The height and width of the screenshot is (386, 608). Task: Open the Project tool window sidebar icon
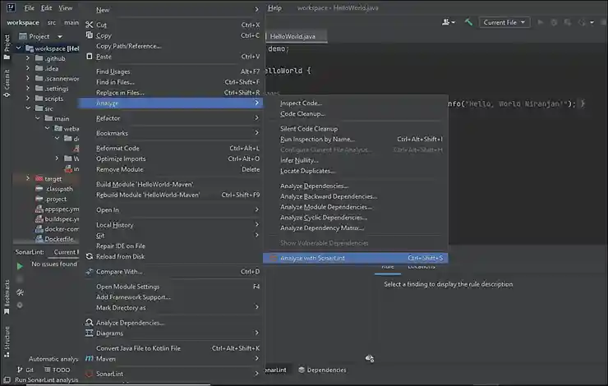coord(7,47)
